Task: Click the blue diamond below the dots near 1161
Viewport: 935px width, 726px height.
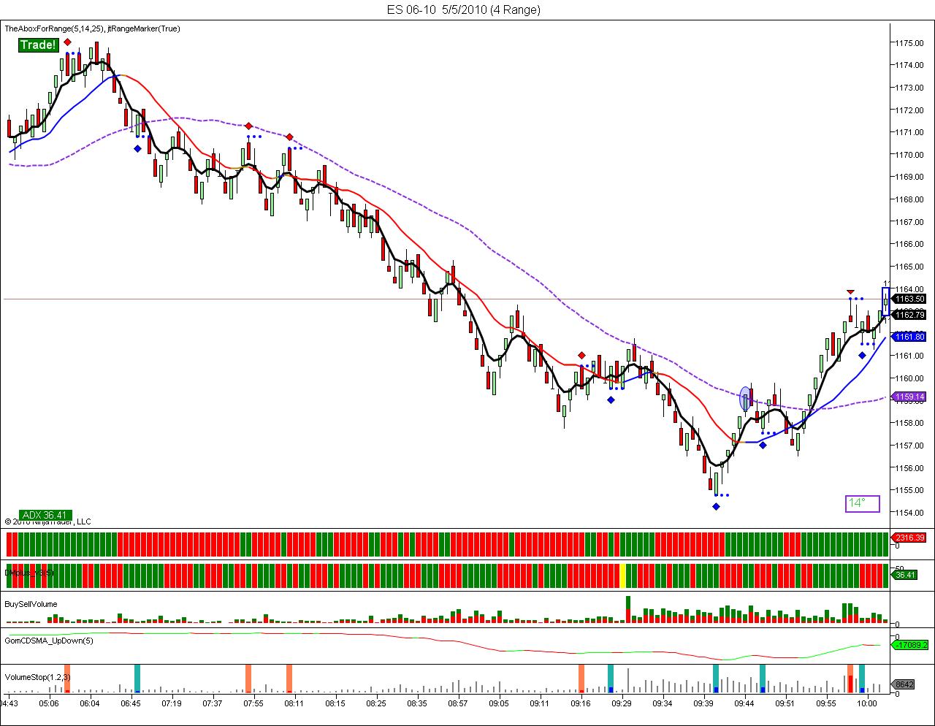Action: (862, 356)
